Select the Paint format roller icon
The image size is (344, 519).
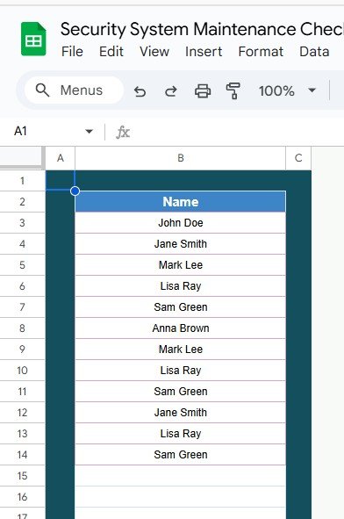coord(233,90)
